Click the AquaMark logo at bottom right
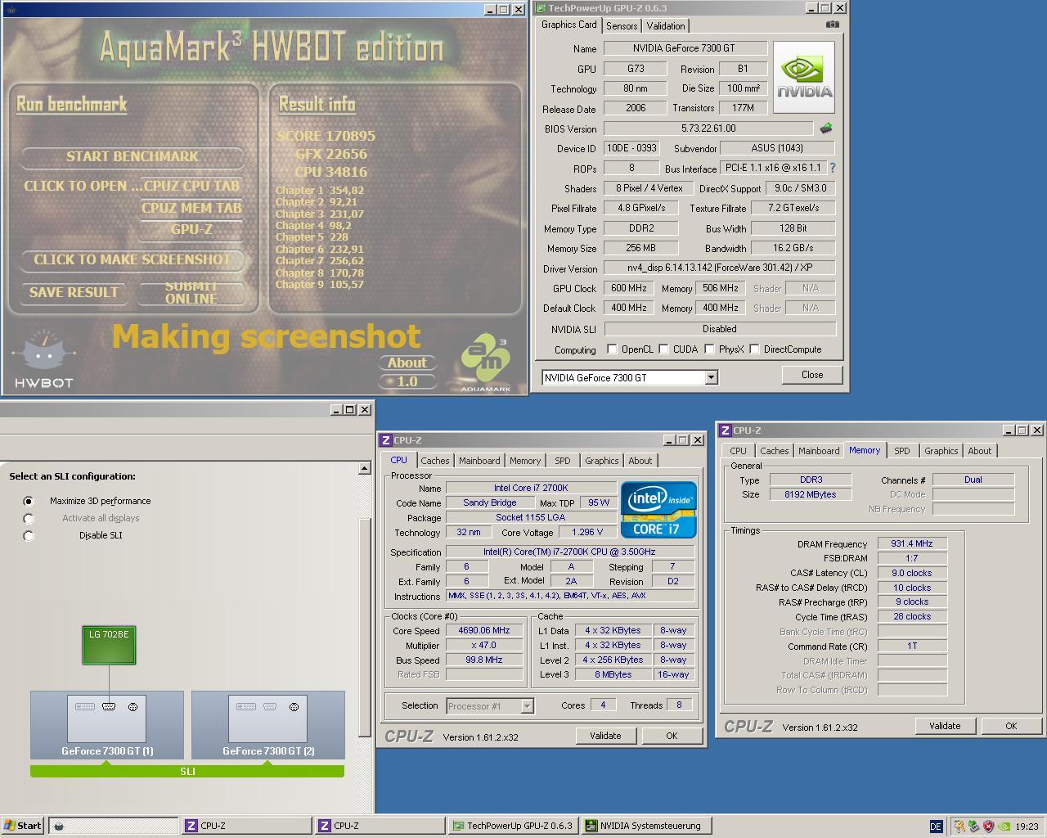Screen dimensions: 1047x838 pyautogui.click(x=485, y=363)
